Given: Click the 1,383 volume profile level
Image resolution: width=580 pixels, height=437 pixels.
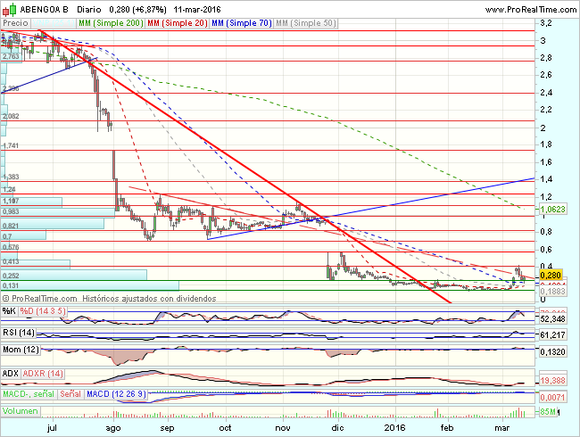Looking at the screenshot, I should [11, 177].
